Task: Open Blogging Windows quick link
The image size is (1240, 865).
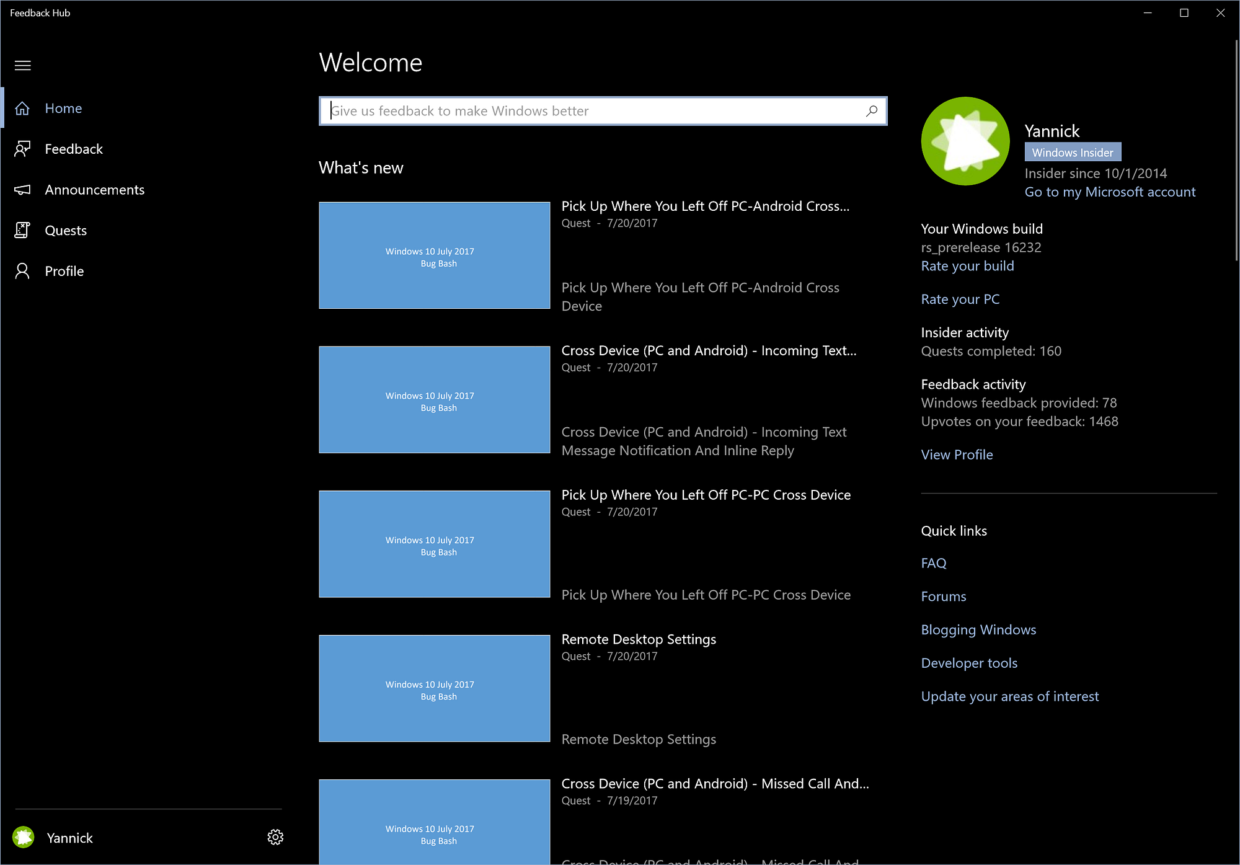Action: (978, 629)
